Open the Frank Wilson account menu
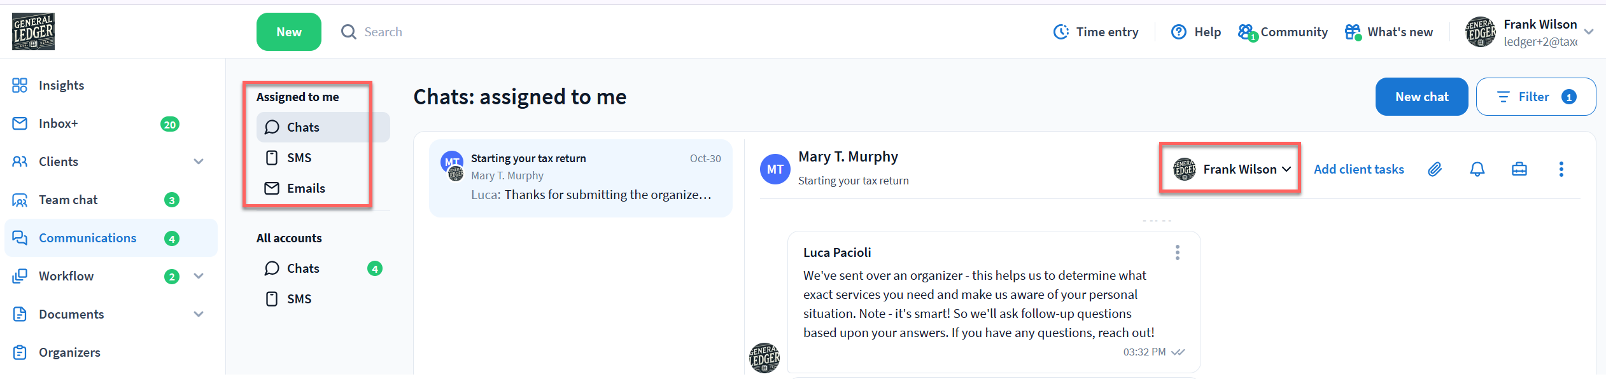The height and width of the screenshot is (379, 1606). [1588, 32]
